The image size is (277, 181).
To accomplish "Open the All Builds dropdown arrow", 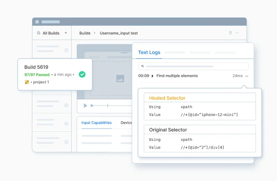I will click(66, 33).
